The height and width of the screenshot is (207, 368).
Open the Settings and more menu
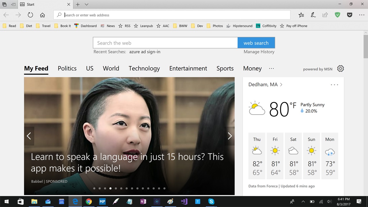362,15
